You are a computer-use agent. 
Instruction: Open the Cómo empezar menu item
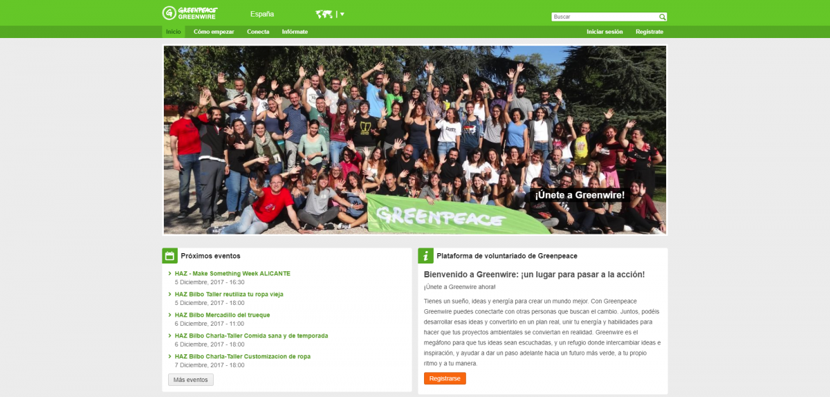pyautogui.click(x=214, y=32)
